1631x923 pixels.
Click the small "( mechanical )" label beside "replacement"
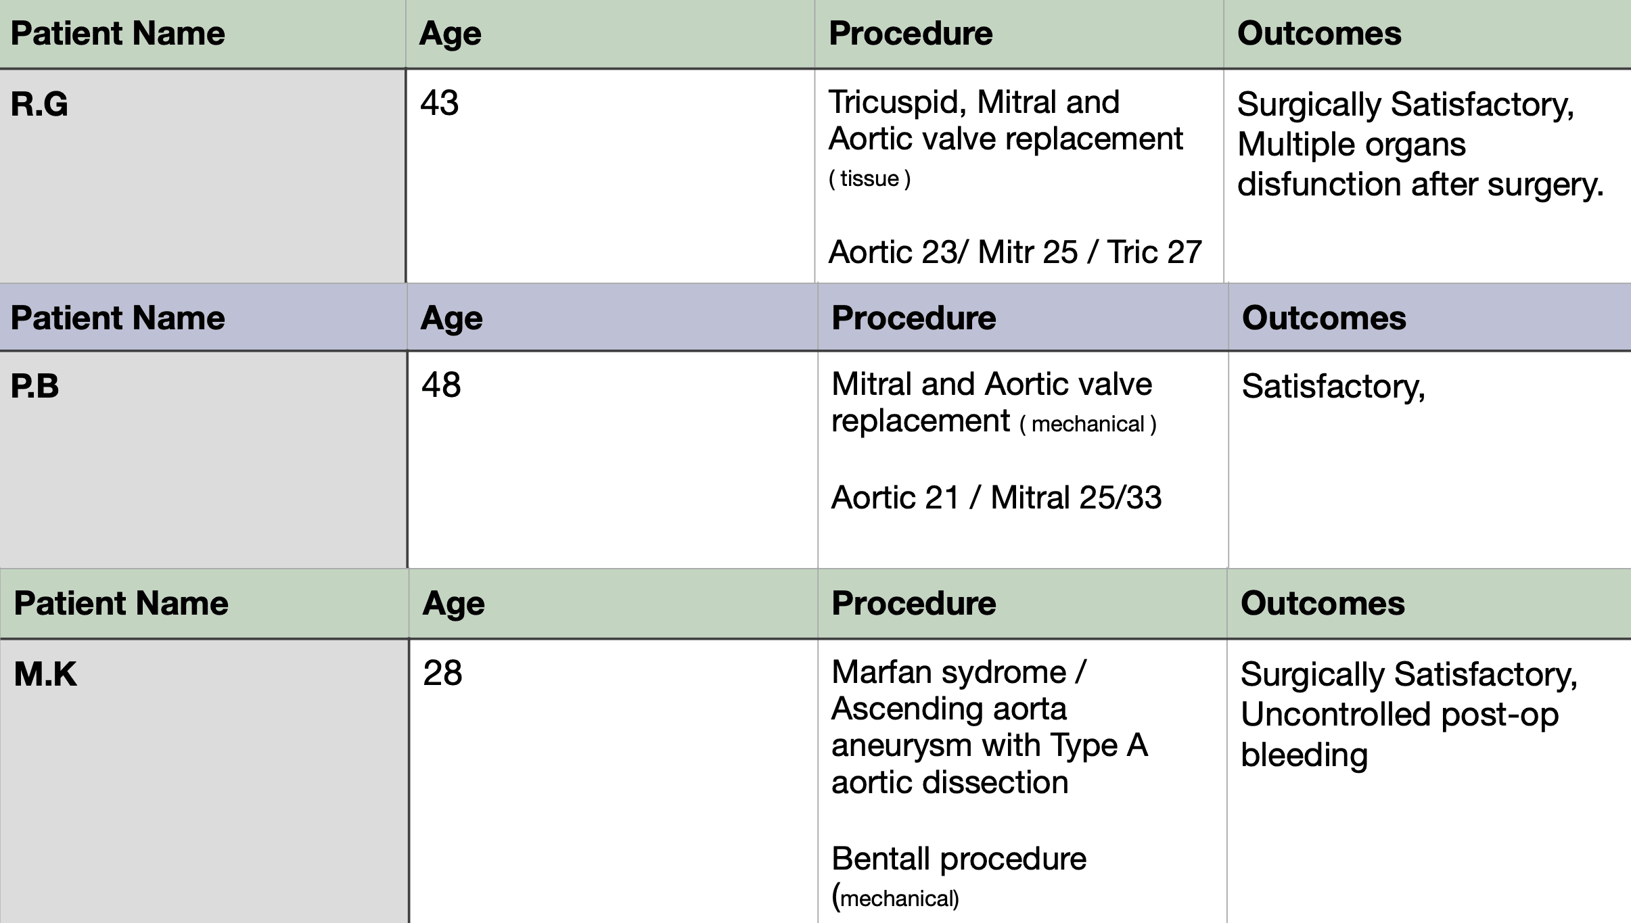pyautogui.click(x=1088, y=424)
